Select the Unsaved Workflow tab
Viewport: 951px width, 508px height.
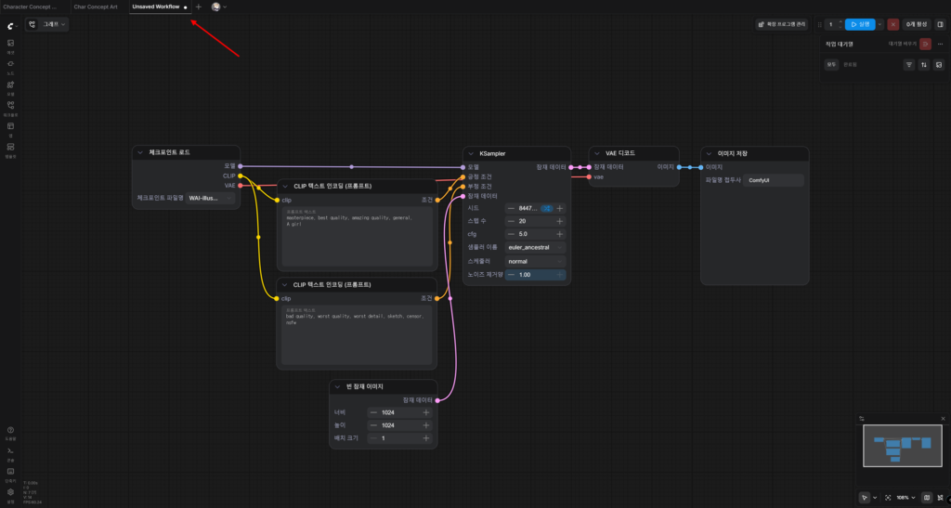tap(156, 7)
